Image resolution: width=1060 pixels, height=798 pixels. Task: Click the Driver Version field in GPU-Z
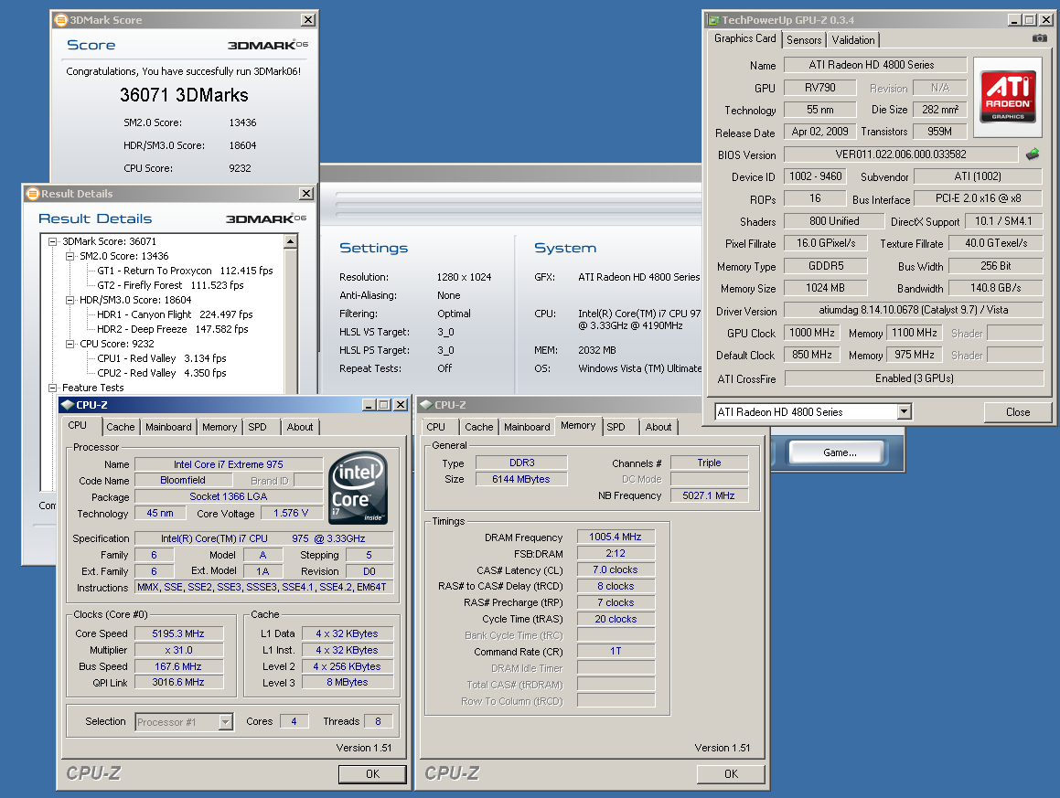click(x=914, y=310)
